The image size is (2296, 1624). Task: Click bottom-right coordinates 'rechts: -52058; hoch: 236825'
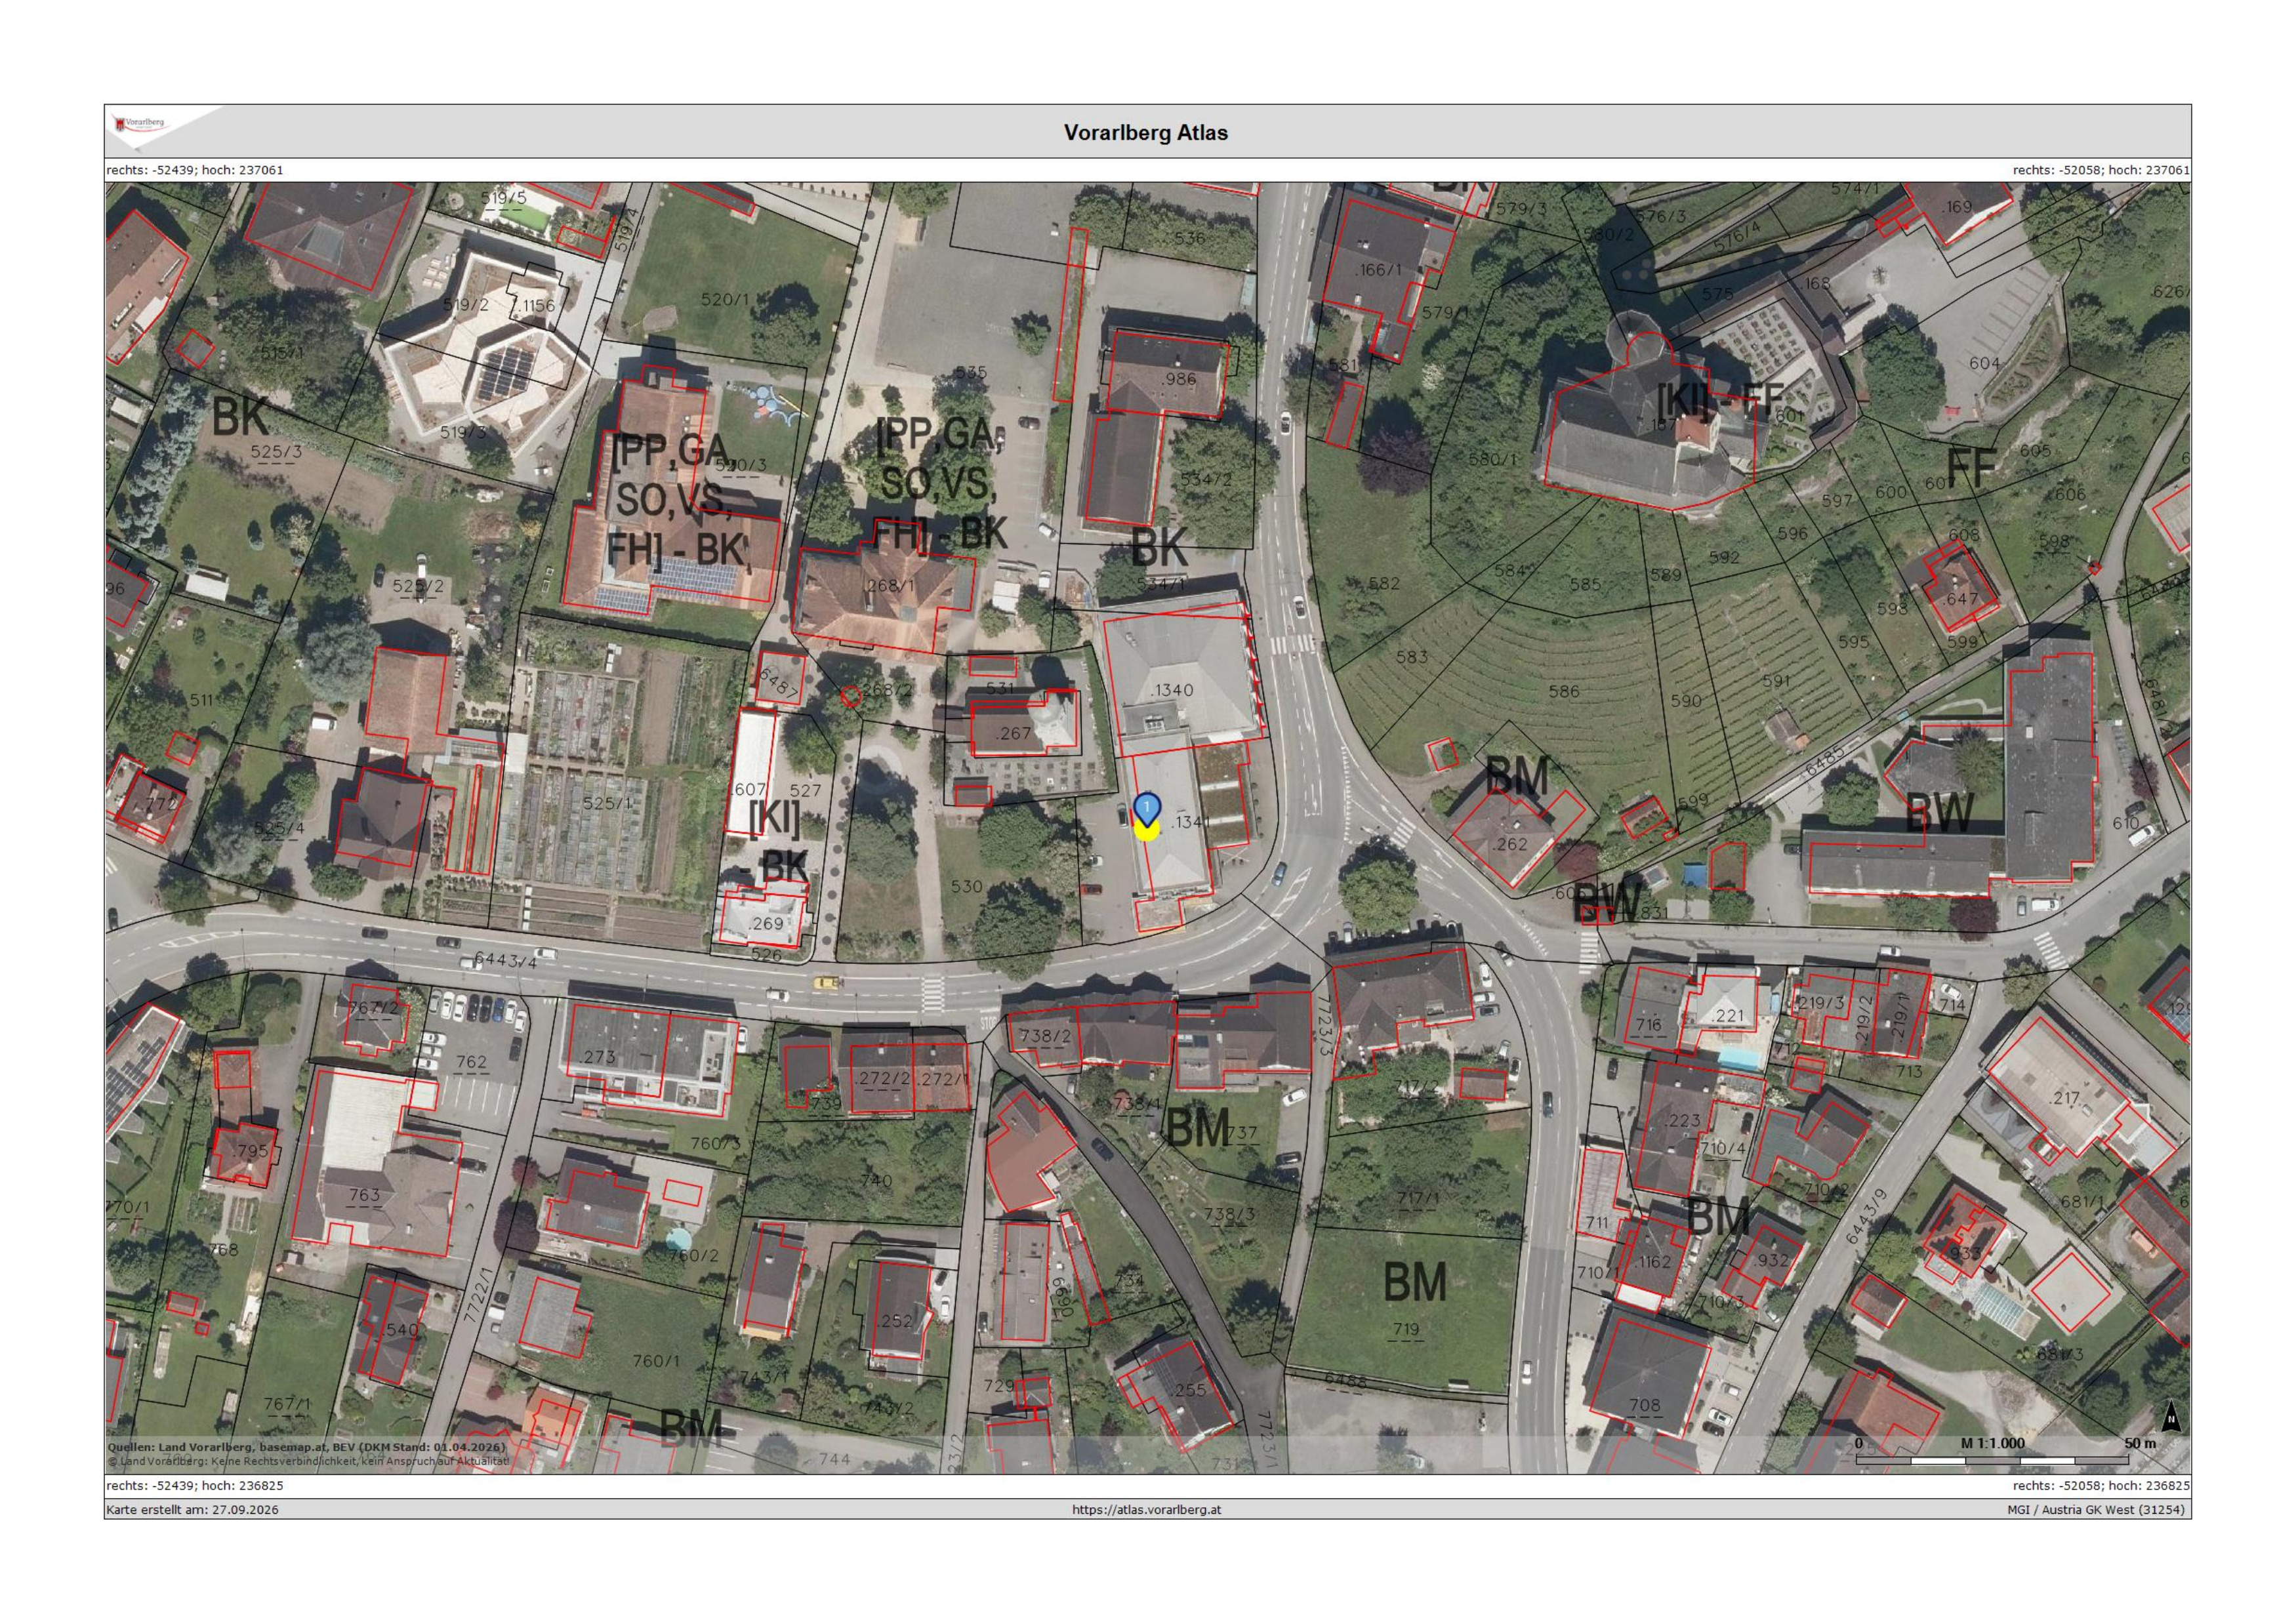point(2101,1486)
